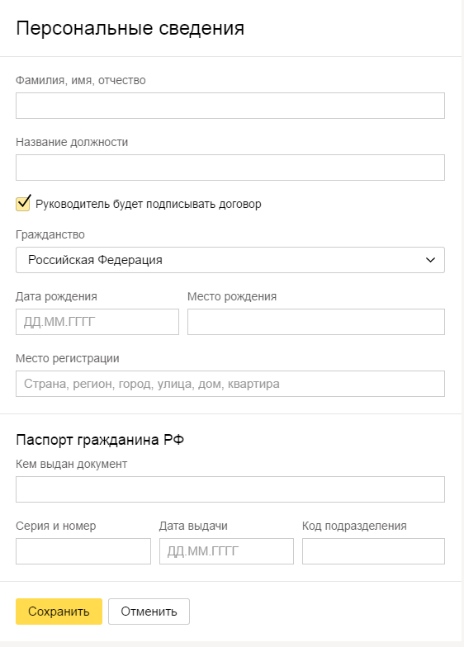Select the Дата рождения date field
This screenshot has width=464, height=647.
[x=97, y=322]
